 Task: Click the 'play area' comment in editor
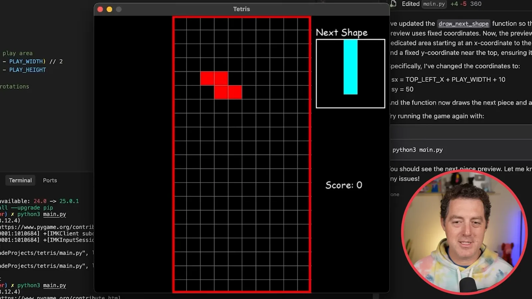pyautogui.click(x=17, y=53)
